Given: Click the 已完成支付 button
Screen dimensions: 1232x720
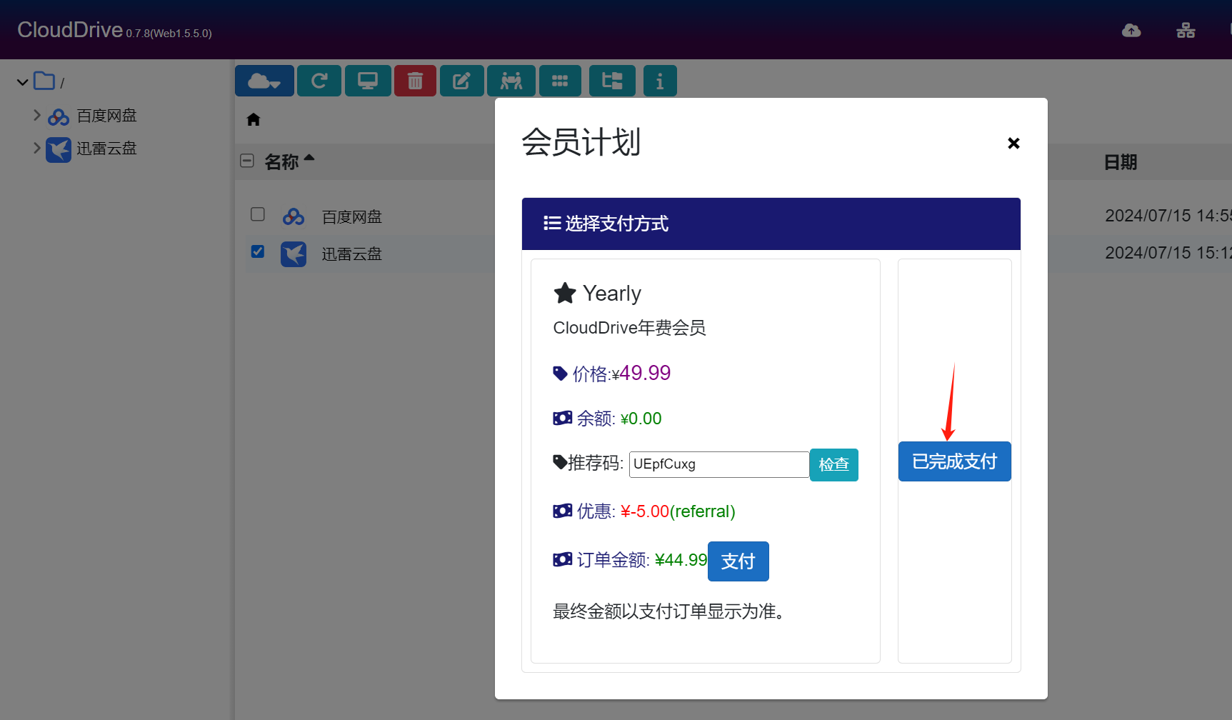Looking at the screenshot, I should [954, 461].
